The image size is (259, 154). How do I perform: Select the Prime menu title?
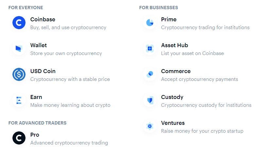click(x=169, y=19)
